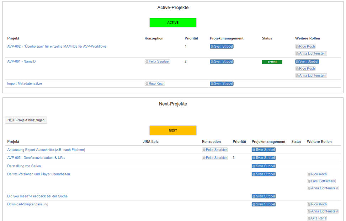
Task: Click the green SPRINT status label
Action: (x=272, y=62)
